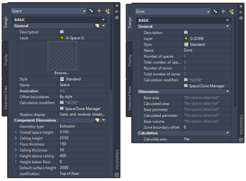Edit Default surface height value 3000
246x181 pixels.
click(83, 168)
